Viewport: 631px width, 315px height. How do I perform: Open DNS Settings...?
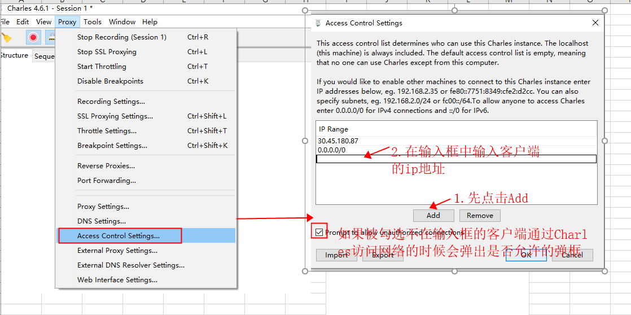(146, 221)
